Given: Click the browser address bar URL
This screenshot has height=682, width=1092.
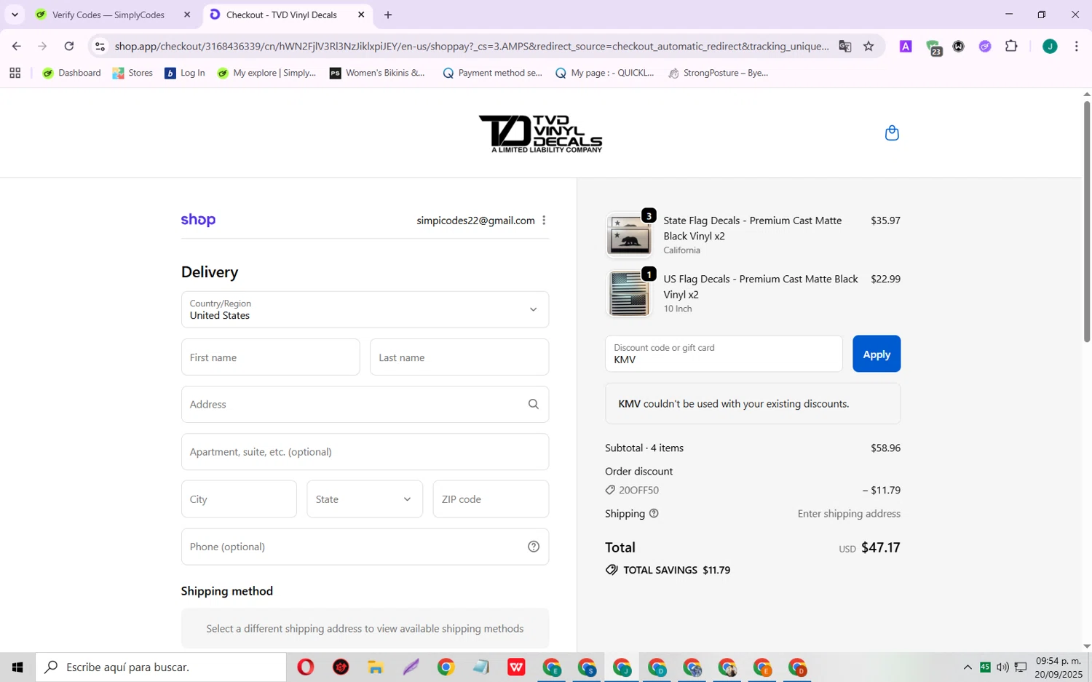Looking at the screenshot, I should tap(471, 47).
